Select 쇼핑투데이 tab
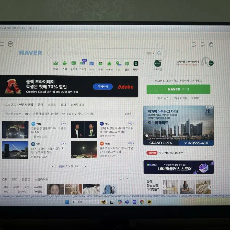Image resolution: width=230 pixels, height=230 pixels. click(x=77, y=105)
